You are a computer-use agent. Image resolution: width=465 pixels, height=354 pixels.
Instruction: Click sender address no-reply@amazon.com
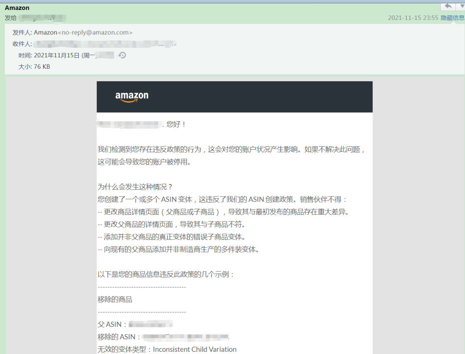(x=94, y=32)
